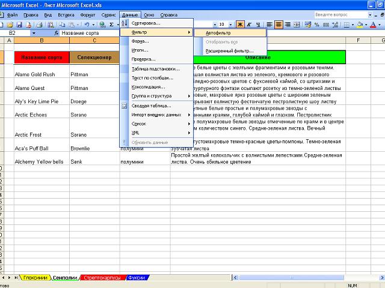
Task: Open the folder icon to open a file
Action: coord(11,25)
